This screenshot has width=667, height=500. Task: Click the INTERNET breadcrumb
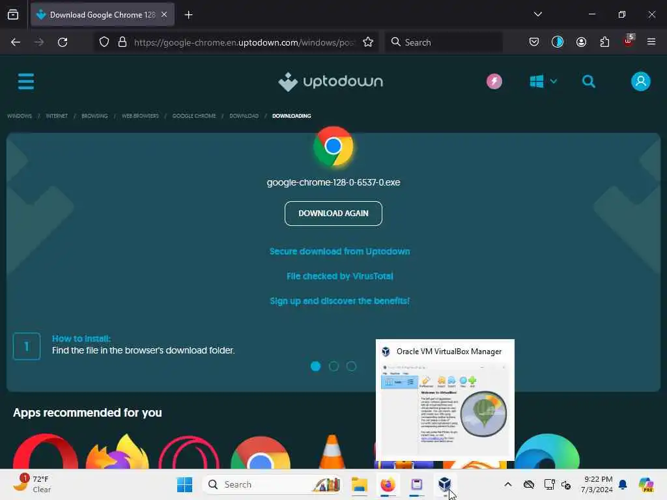[57, 116]
